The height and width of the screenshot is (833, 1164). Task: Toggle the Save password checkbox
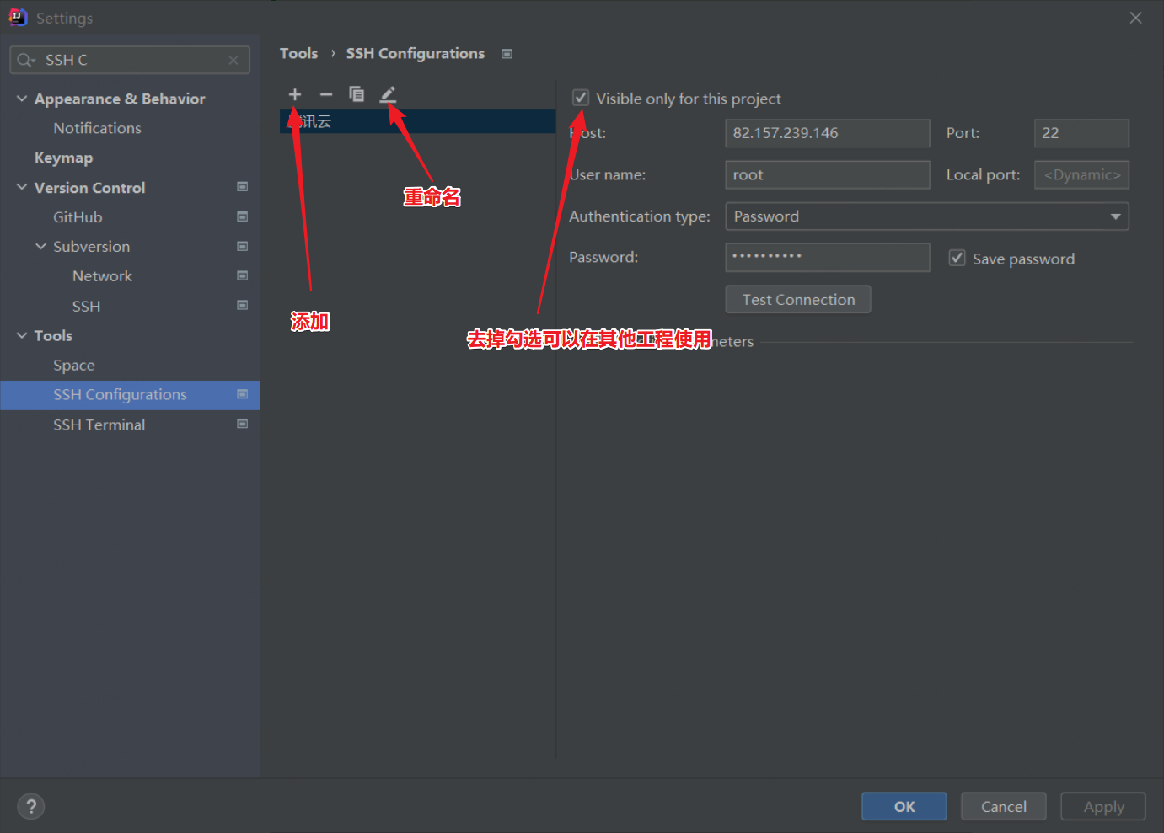click(957, 259)
